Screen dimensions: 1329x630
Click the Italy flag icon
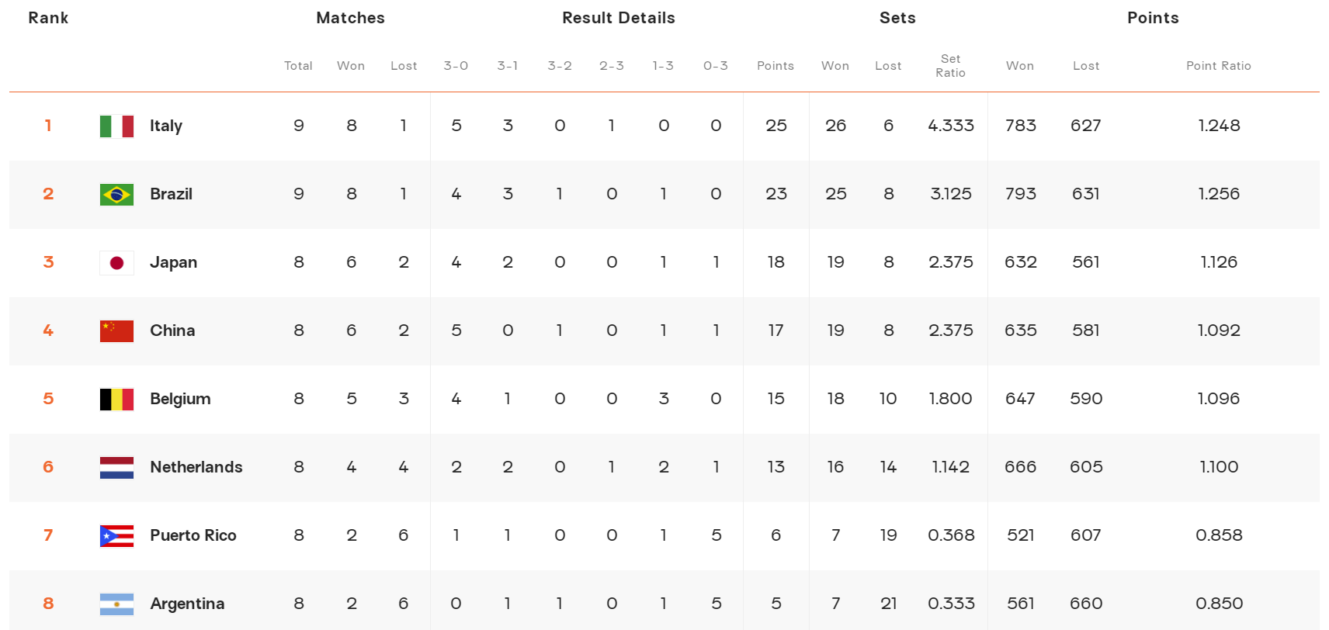point(116,126)
